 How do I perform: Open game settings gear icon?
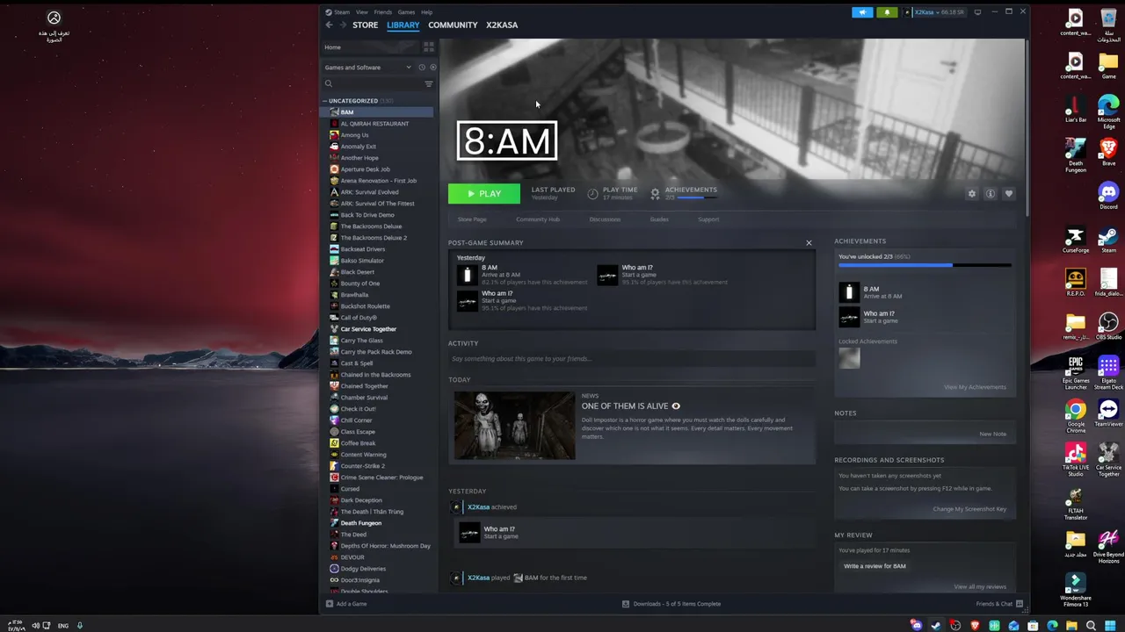pos(971,194)
